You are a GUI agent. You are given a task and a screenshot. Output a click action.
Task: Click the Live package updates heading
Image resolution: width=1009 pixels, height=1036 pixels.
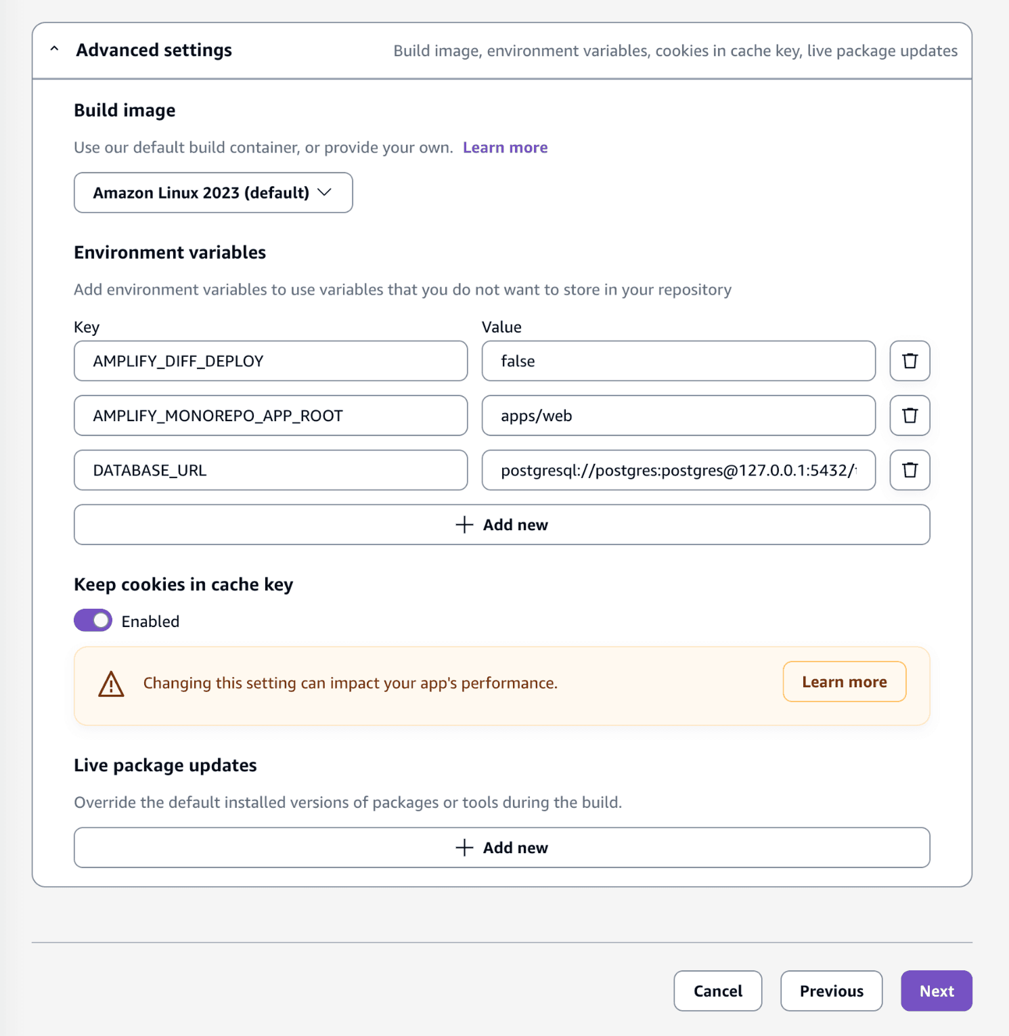(165, 765)
